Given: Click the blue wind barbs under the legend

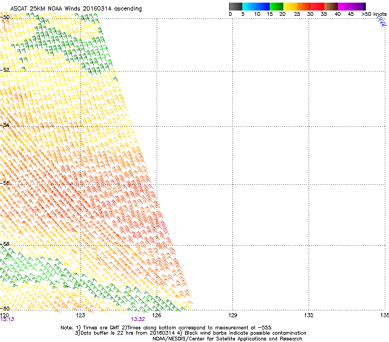Looking at the screenshot, I should click(382, 22).
